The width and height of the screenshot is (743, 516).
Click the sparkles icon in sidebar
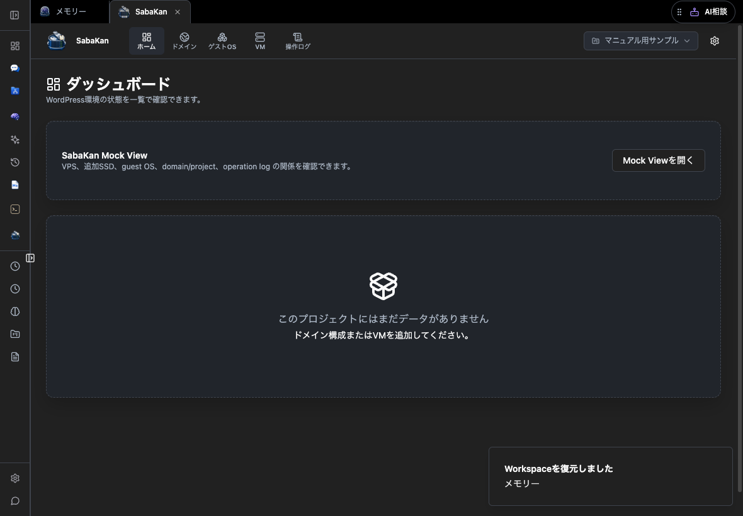click(14, 140)
